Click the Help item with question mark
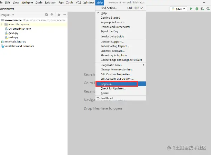This screenshot has width=211, height=155. pyautogui.click(x=121, y=13)
